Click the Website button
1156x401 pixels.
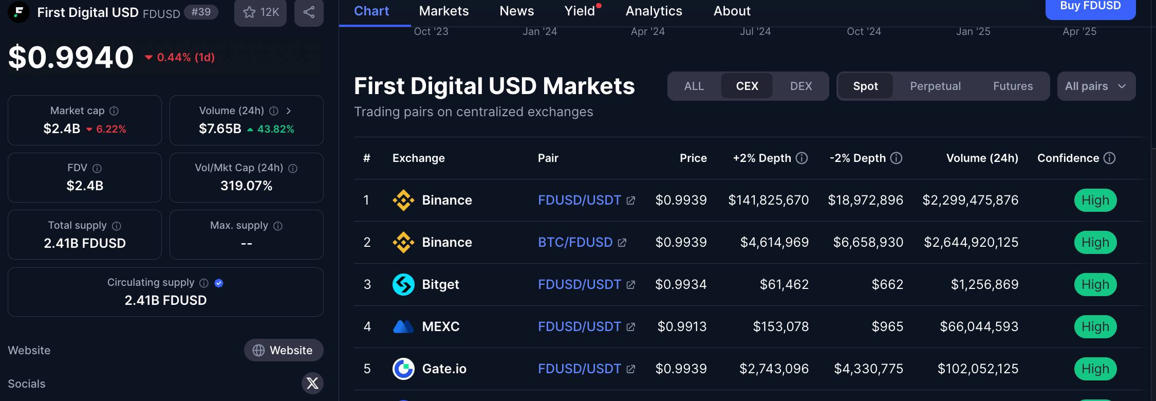click(284, 350)
